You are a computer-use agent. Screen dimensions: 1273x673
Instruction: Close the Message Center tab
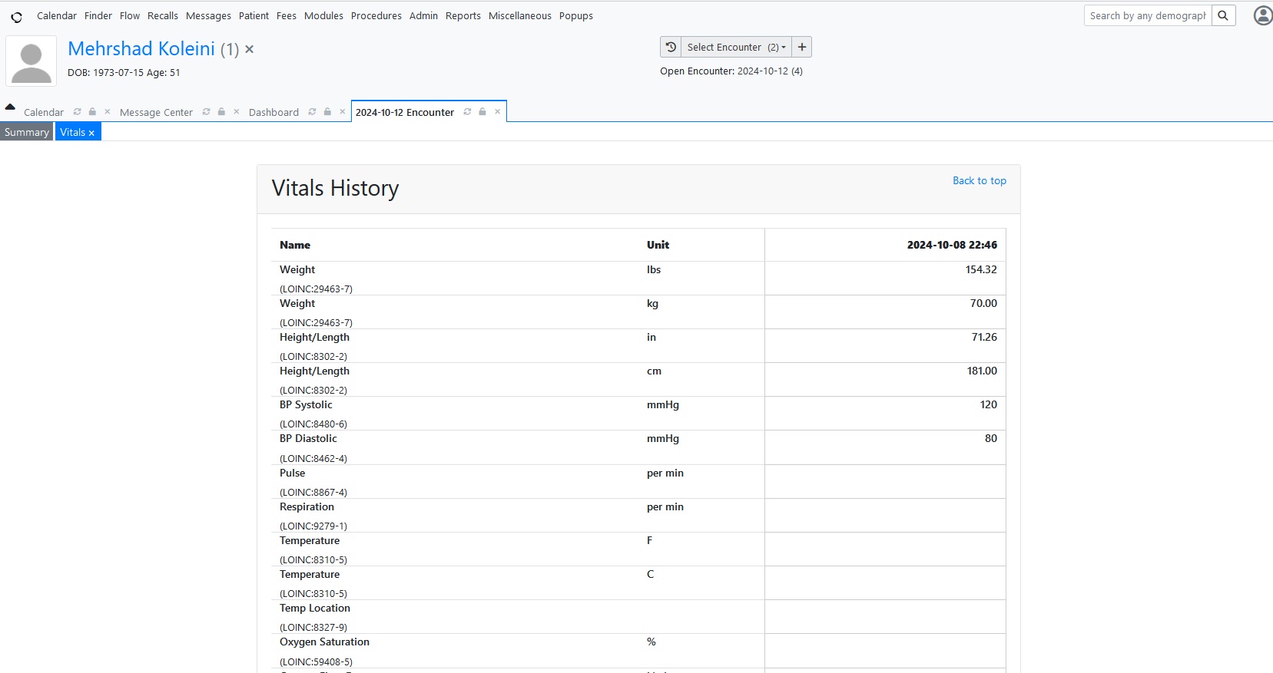pyautogui.click(x=237, y=112)
